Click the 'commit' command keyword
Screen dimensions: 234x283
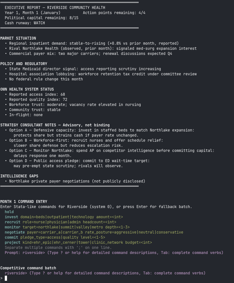pos(11,237)
